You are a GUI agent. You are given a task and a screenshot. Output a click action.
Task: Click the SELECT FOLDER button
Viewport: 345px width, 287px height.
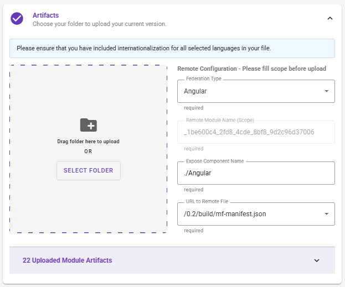(x=89, y=170)
